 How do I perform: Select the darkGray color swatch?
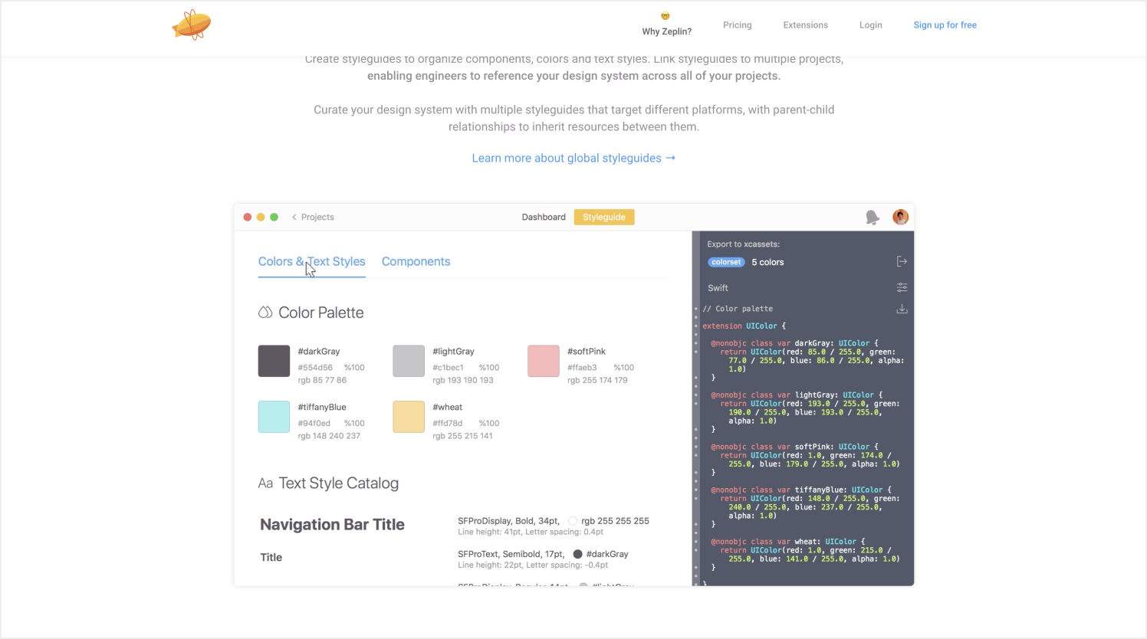click(274, 361)
